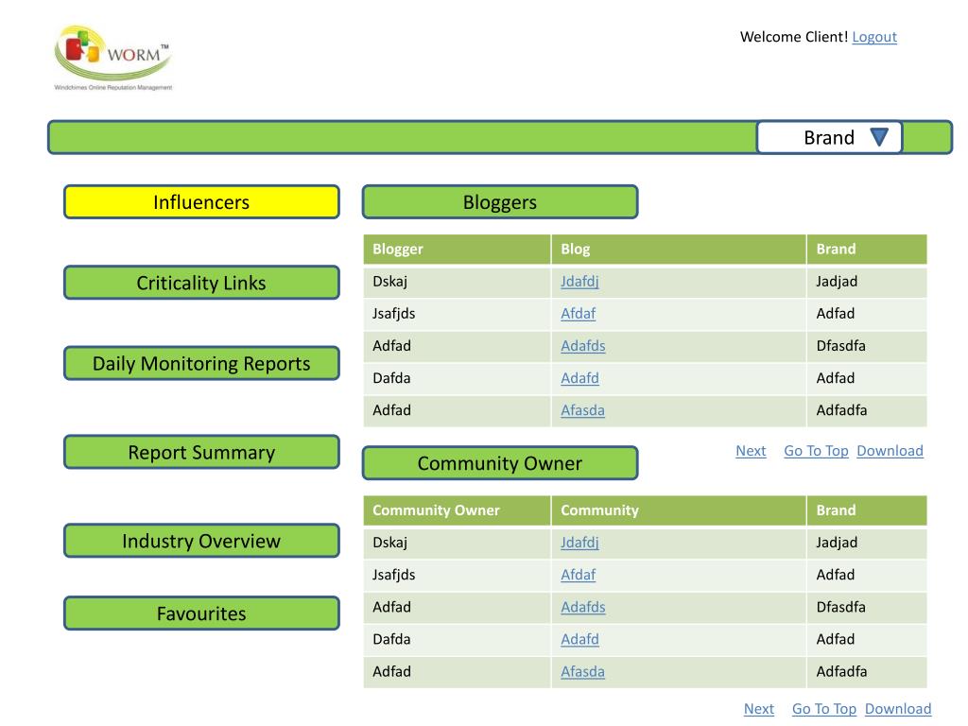Go to Daily Monitoring Reports

coord(201,364)
